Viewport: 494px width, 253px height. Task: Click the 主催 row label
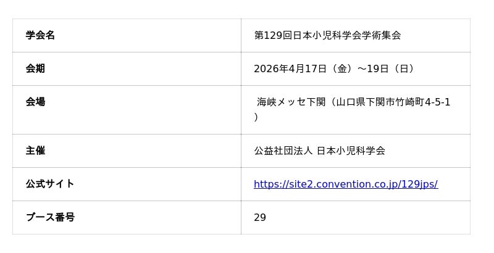pyautogui.click(x=35, y=151)
